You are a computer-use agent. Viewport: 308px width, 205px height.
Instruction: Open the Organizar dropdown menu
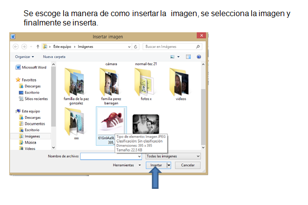pyautogui.click(x=24, y=57)
